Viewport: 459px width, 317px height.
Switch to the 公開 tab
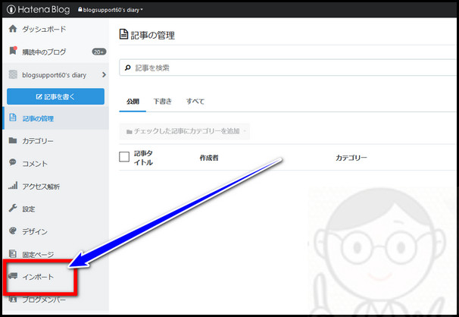point(133,102)
